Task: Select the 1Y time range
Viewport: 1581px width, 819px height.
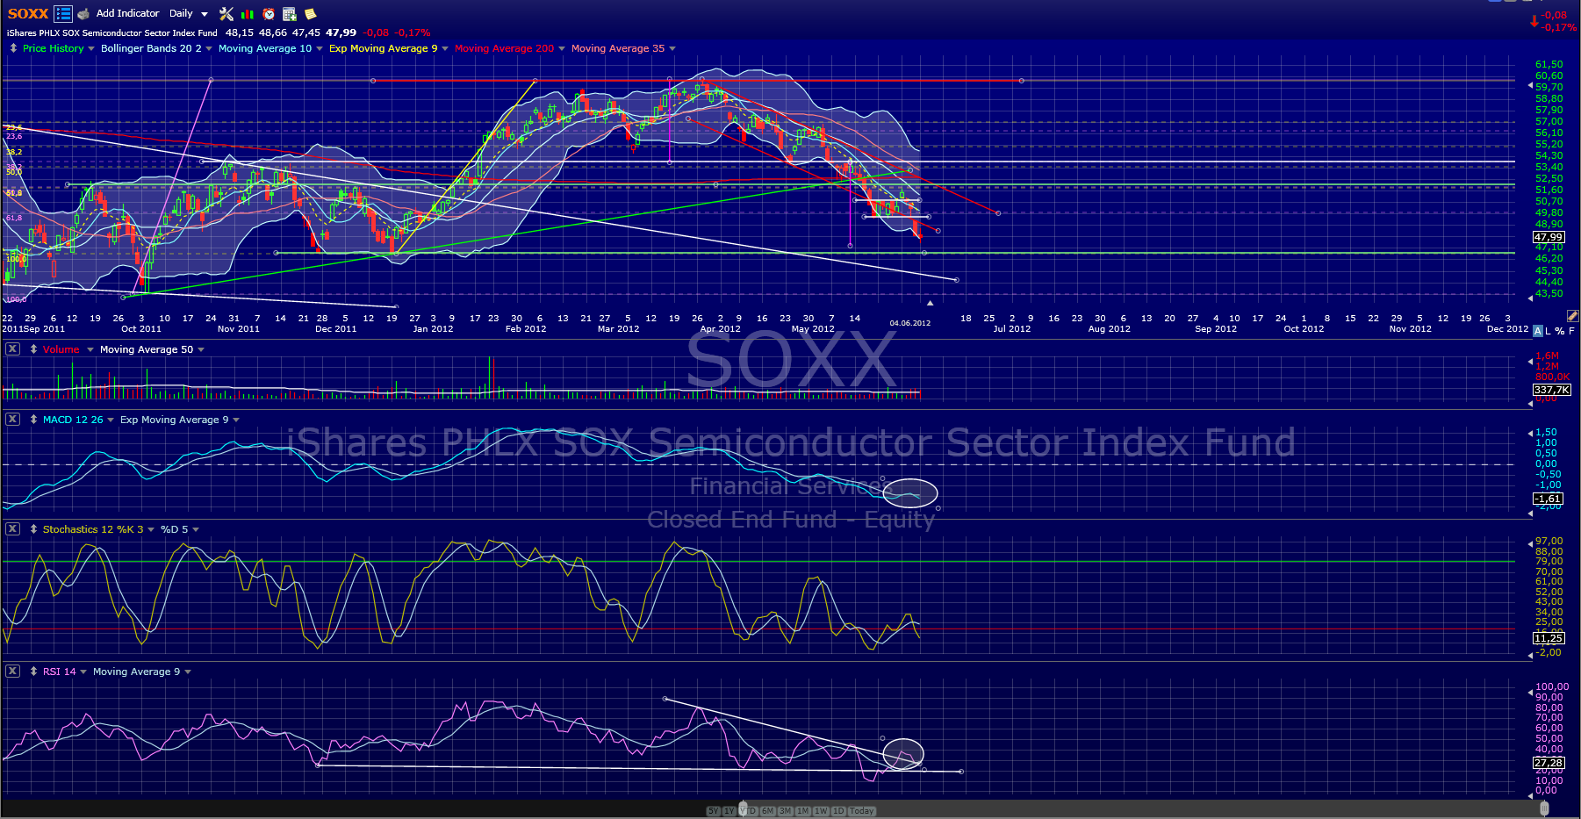Action: [729, 811]
